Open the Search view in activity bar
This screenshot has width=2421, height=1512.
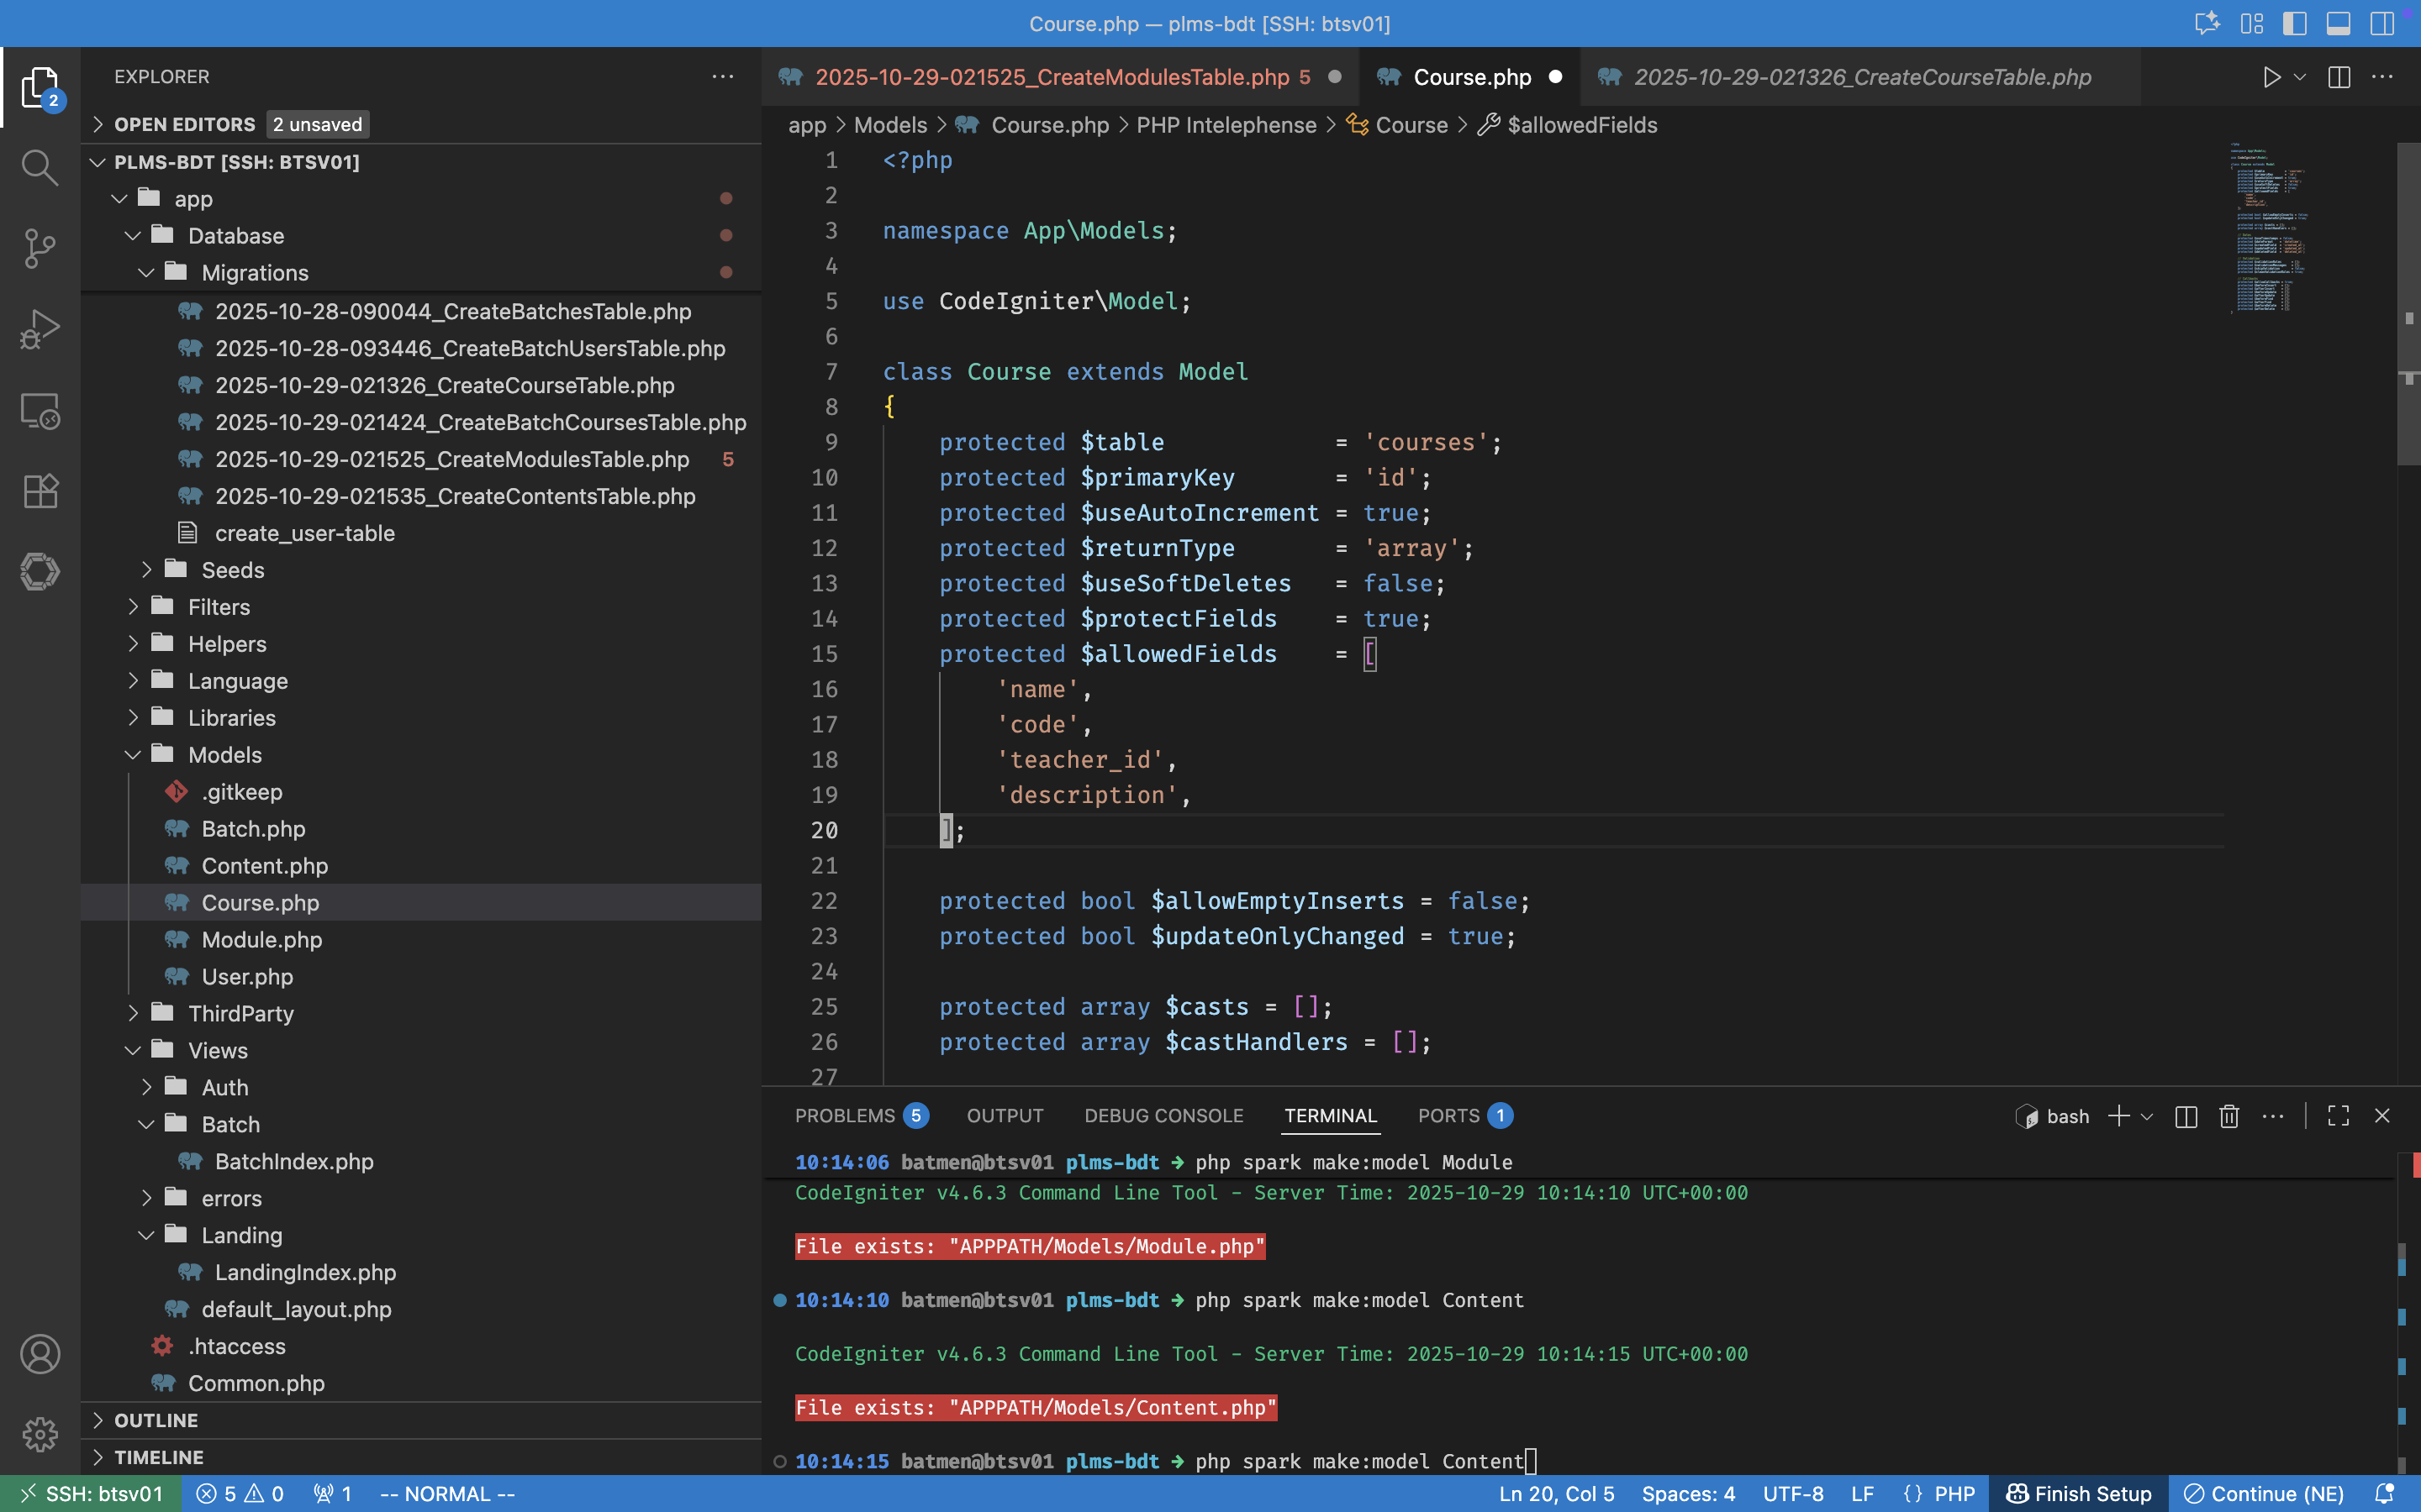click(x=39, y=167)
